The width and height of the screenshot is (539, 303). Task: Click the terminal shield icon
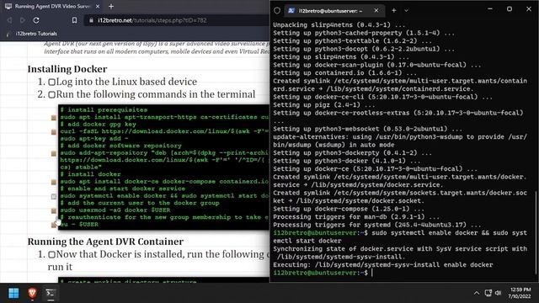click(277, 11)
